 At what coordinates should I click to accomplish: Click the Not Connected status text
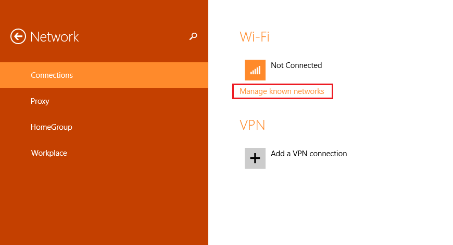[x=296, y=65]
